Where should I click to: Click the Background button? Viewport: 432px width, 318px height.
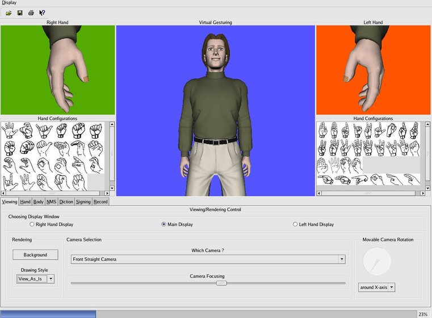[x=35, y=255]
